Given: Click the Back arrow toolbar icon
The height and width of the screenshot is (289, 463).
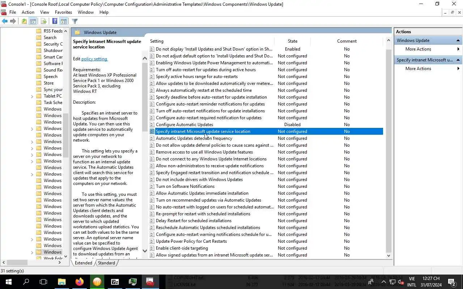Looking at the screenshot, I should pos(5,21).
